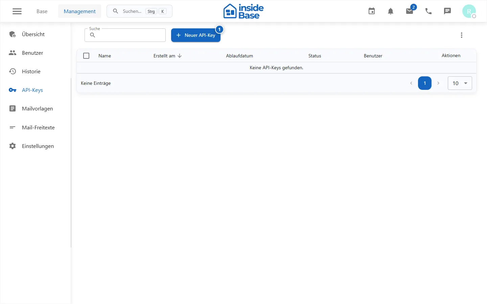This screenshot has height=304, width=487.
Task: Open the three-dot more options menu
Action: click(x=462, y=35)
